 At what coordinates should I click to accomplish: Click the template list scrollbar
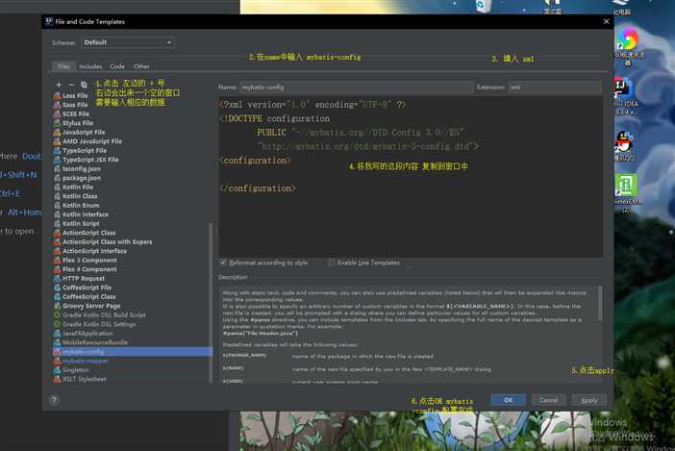tap(211, 303)
